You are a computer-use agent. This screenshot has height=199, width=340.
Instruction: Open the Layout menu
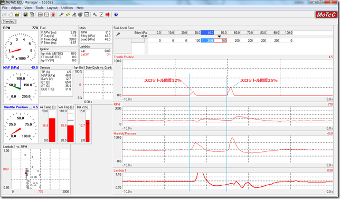tap(52, 8)
